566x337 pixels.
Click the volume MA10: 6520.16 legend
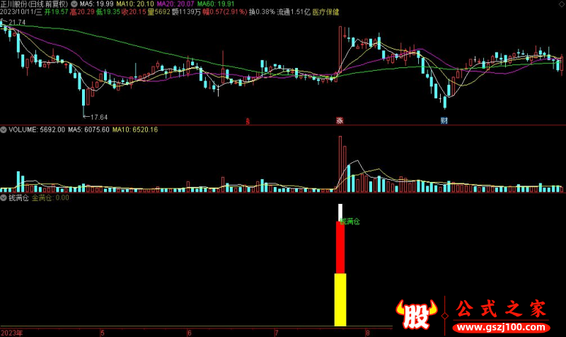tap(135, 130)
